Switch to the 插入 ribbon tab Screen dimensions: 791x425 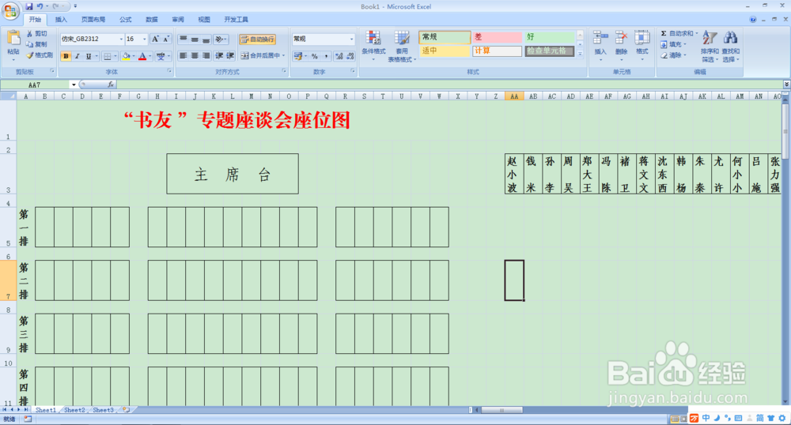pyautogui.click(x=61, y=20)
